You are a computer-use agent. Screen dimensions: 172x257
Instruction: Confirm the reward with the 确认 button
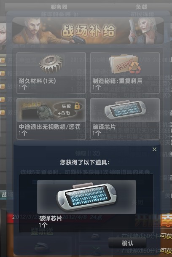coord(127,243)
